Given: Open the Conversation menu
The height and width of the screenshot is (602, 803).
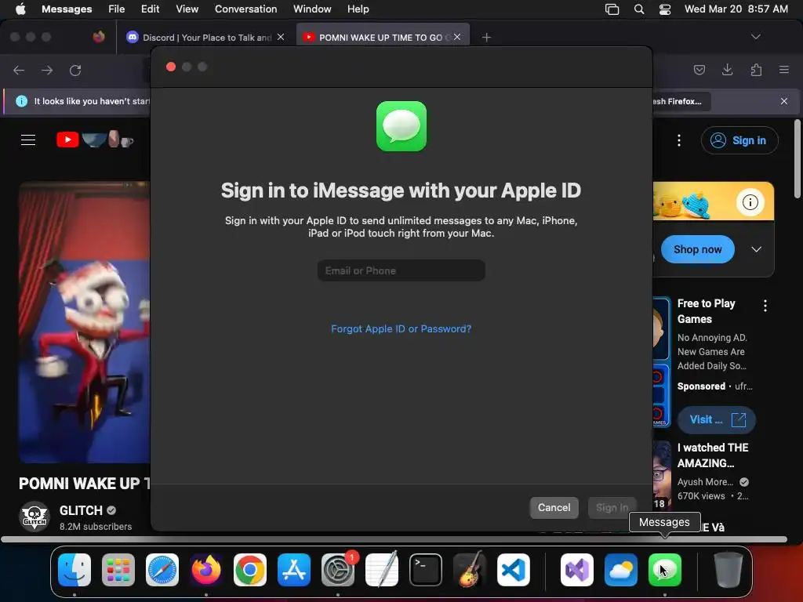Looking at the screenshot, I should click(245, 9).
